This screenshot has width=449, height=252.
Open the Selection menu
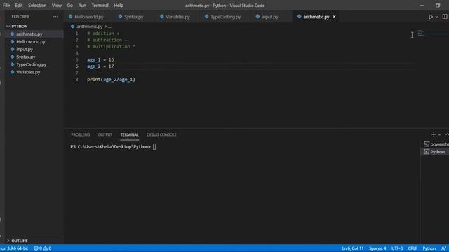(37, 6)
